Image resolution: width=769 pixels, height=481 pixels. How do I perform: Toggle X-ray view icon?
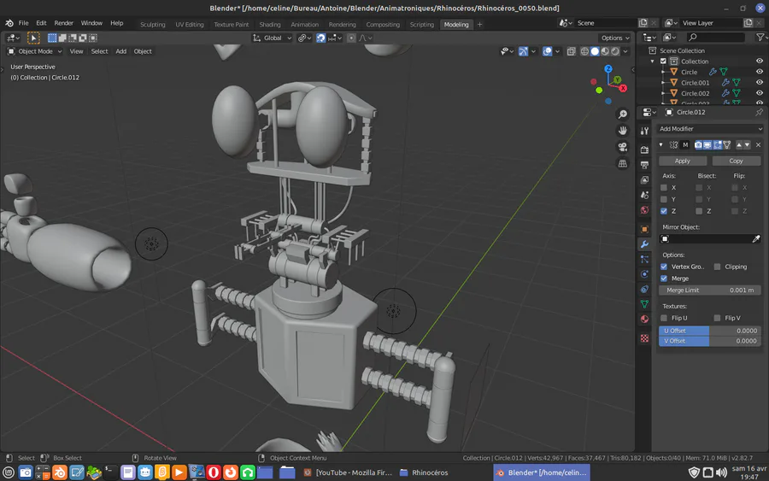point(572,51)
